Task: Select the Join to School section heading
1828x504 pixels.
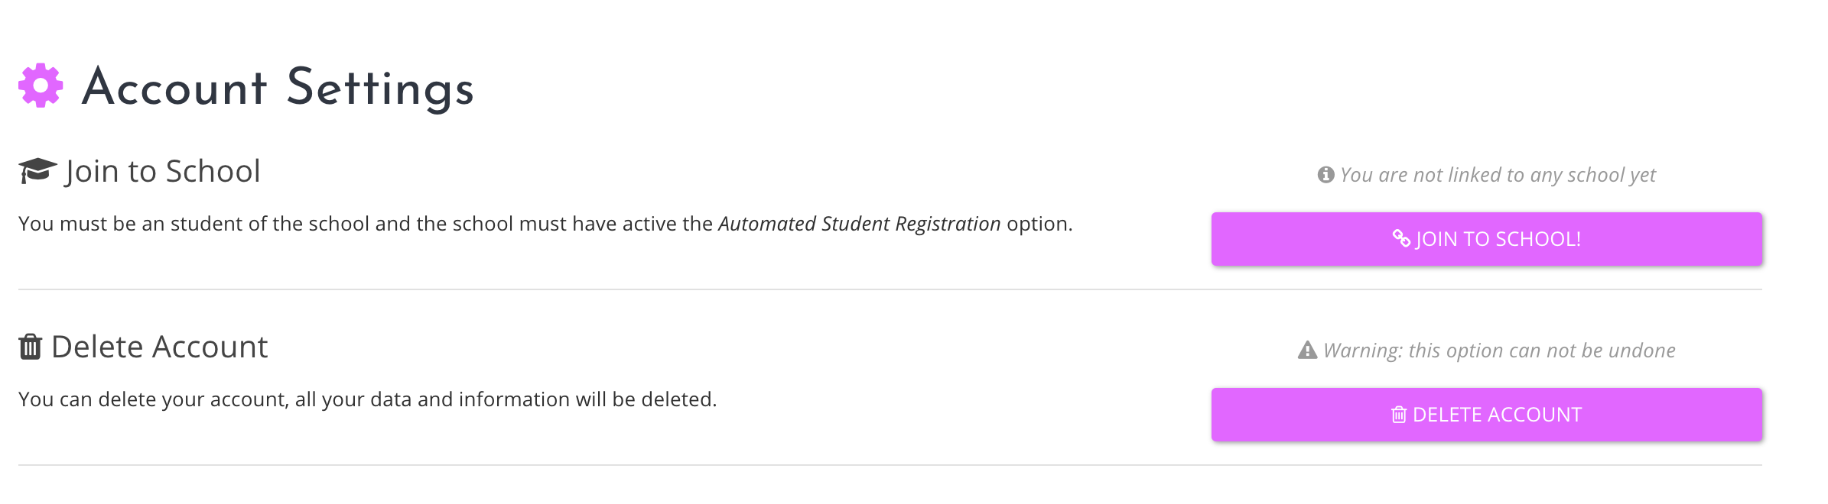Action: point(161,171)
